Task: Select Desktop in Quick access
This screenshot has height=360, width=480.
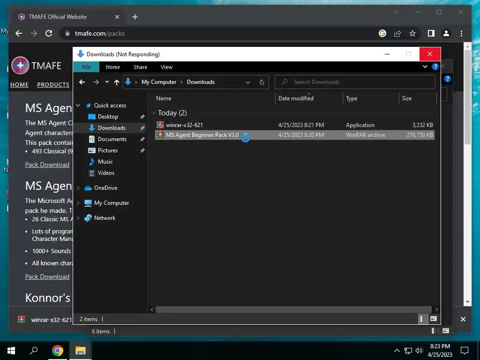Action: pyautogui.click(x=108, y=117)
